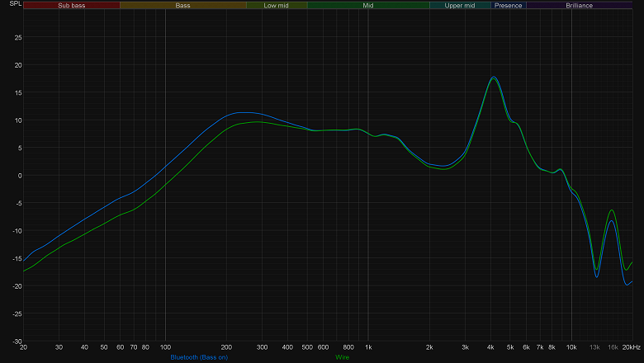Screen dimensions: 644x363
Task: Select the Presence frequency band
Action: (509, 5)
